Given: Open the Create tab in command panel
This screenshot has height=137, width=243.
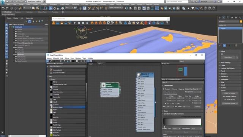Looking at the screenshot, I should (x=219, y=18).
